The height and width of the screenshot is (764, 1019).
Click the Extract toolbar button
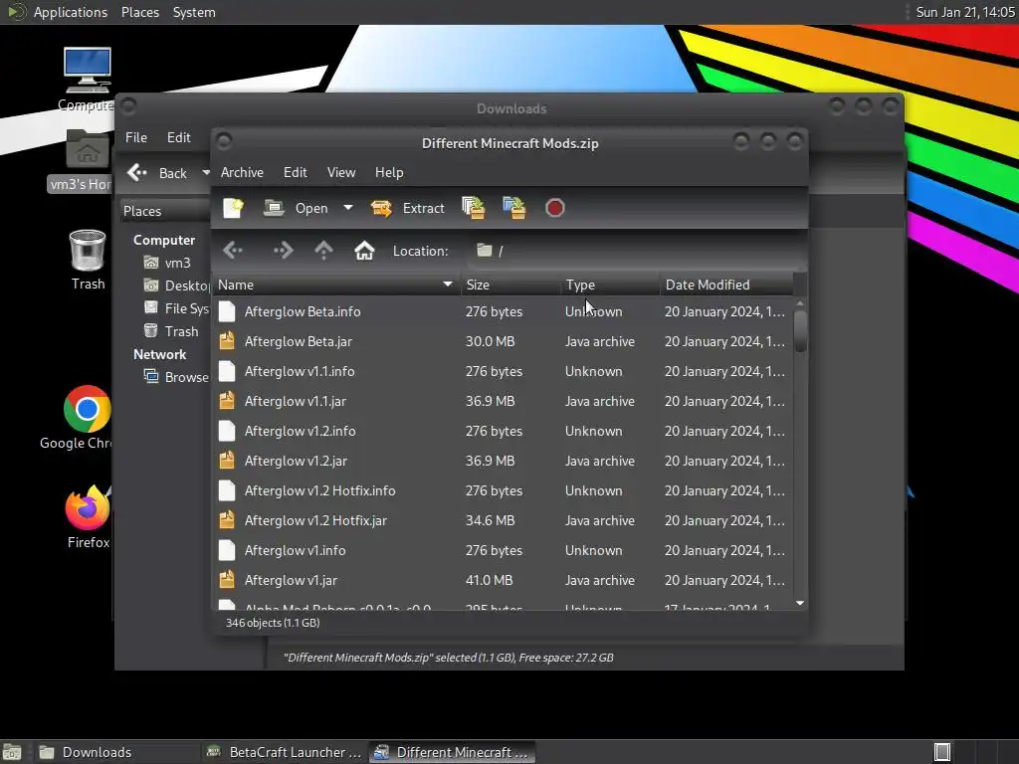(x=407, y=208)
